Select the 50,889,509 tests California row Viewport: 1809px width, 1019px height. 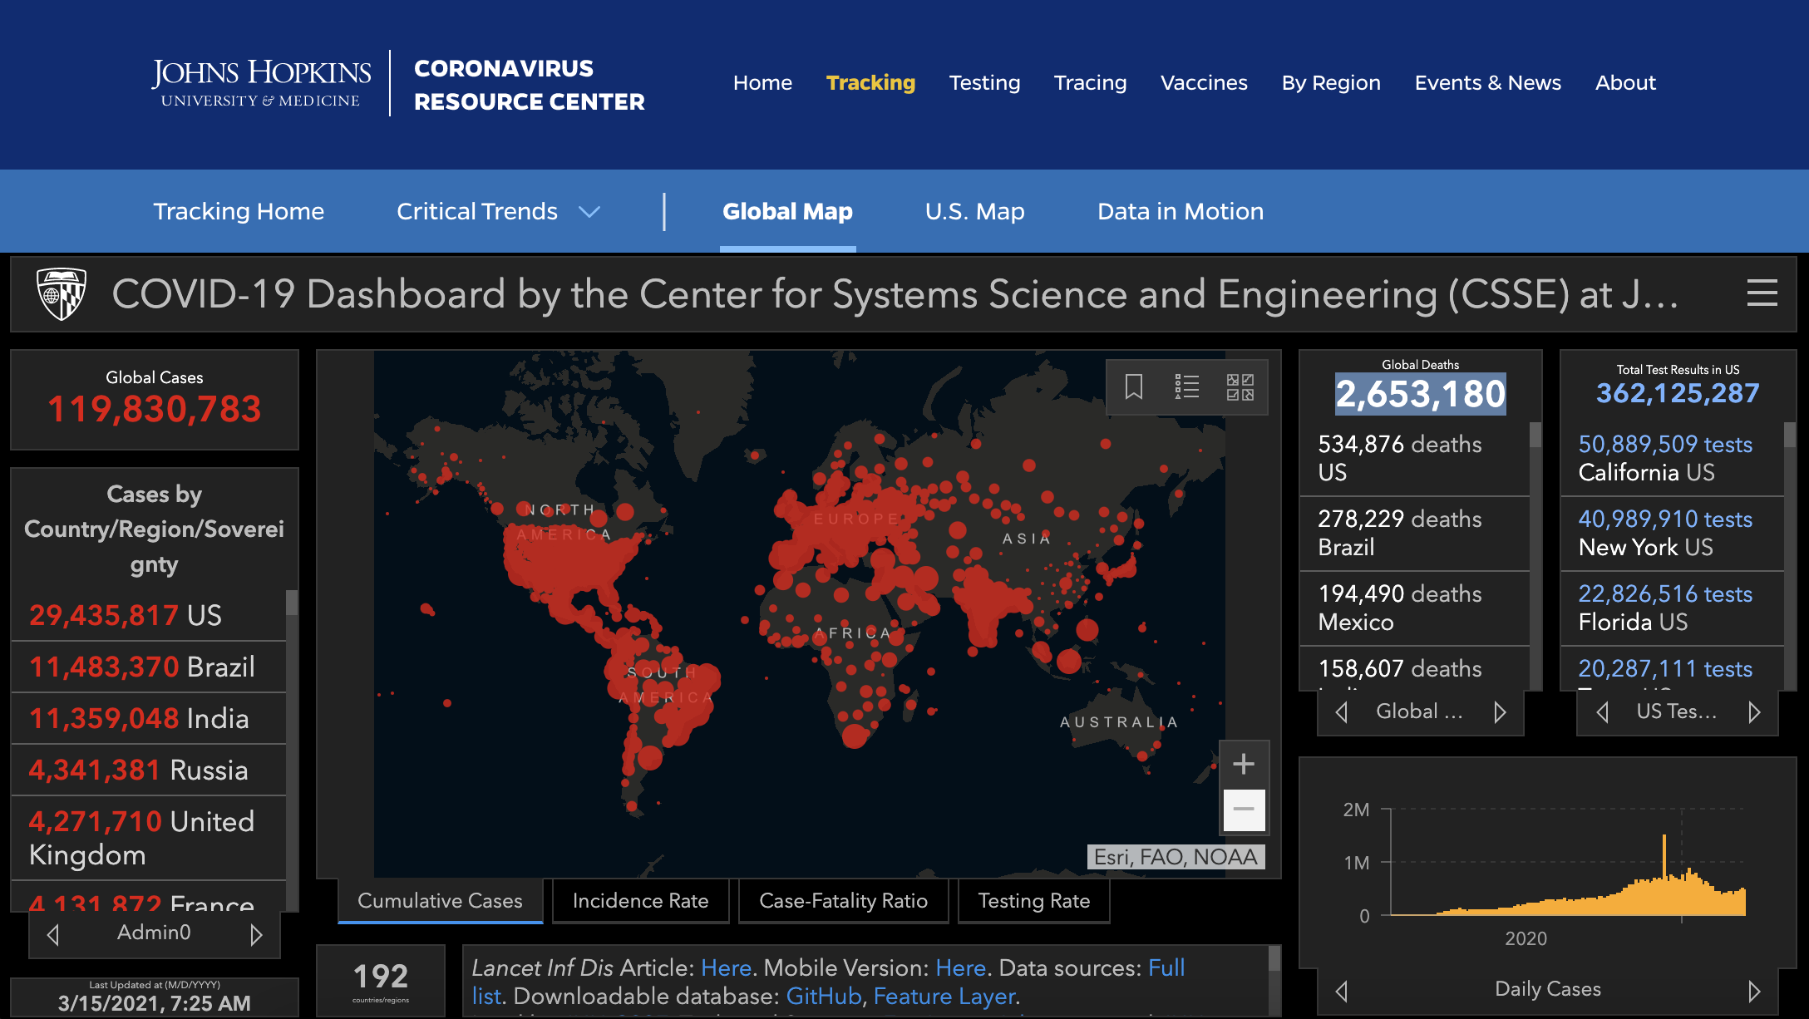point(1673,459)
